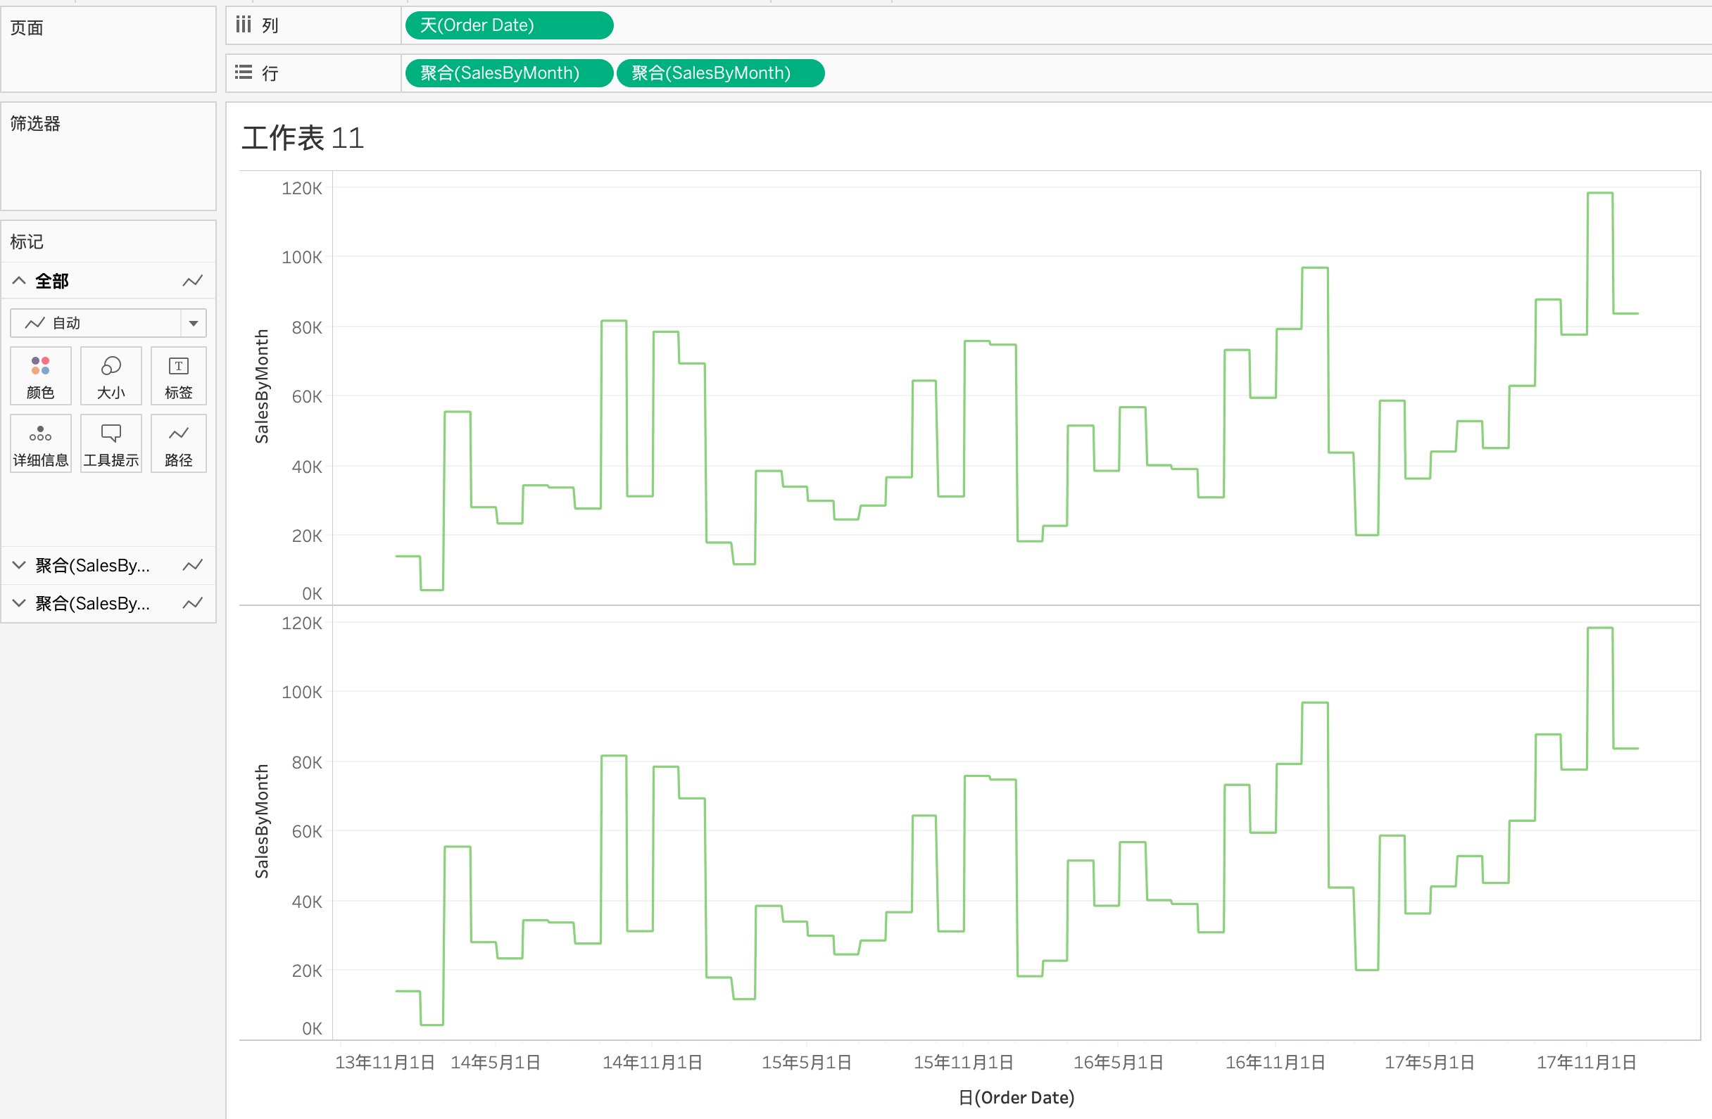This screenshot has height=1119, width=1712.
Task: Click the Columns (列) shelf icon
Action: coord(243,25)
